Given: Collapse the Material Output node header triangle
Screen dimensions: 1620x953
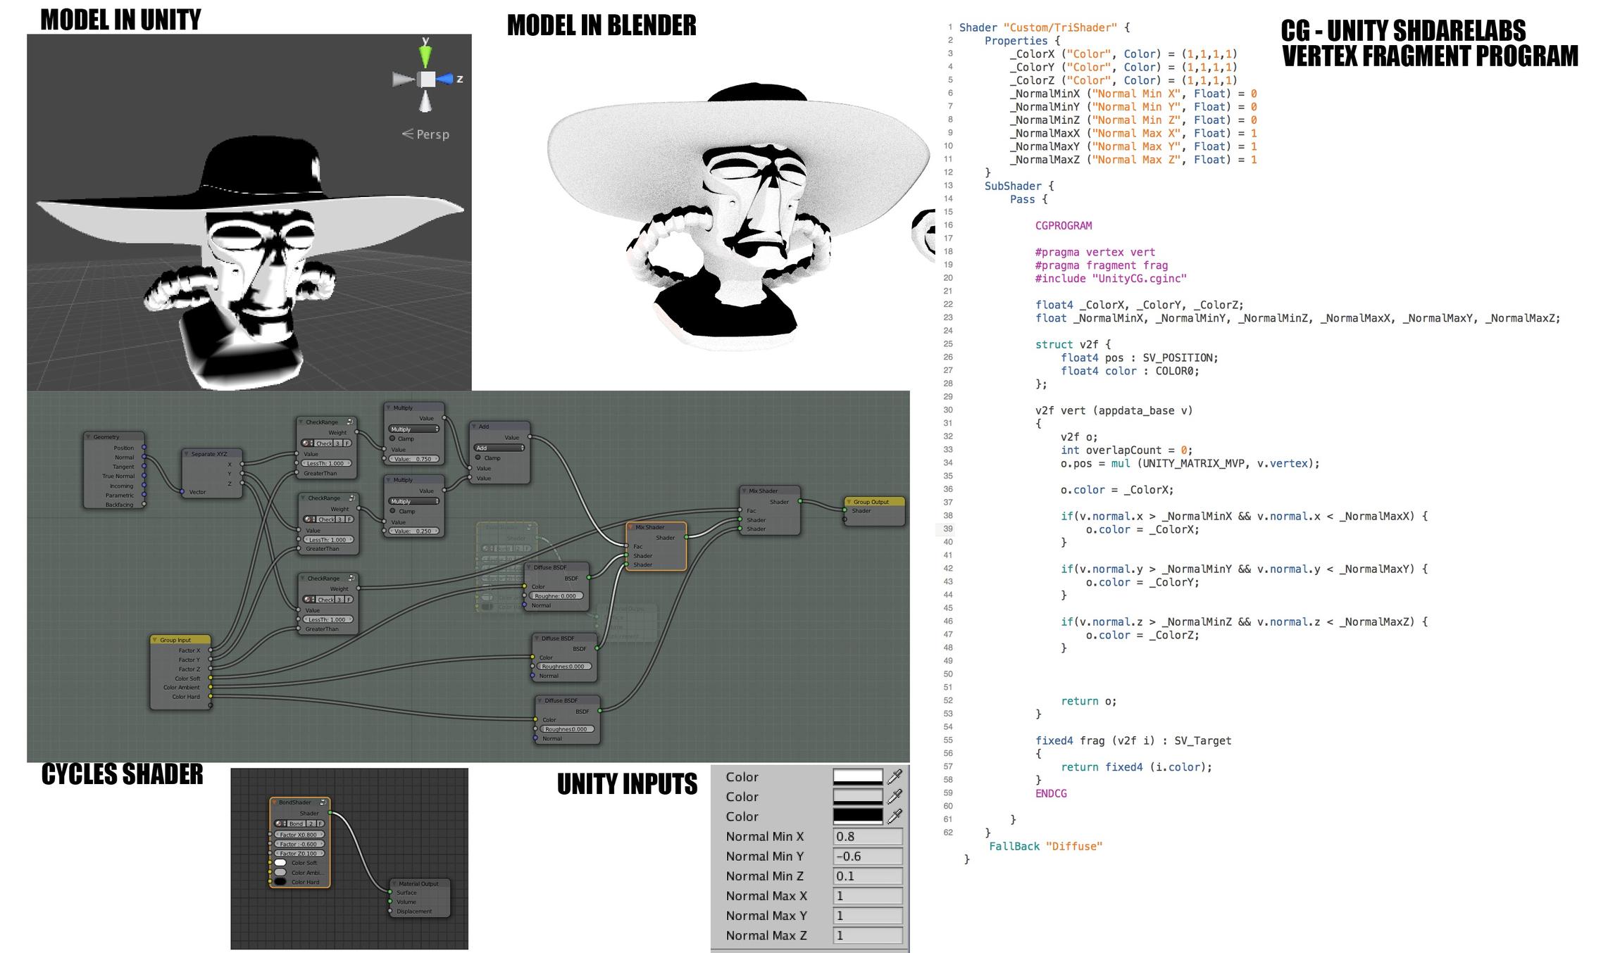Looking at the screenshot, I should pyautogui.click(x=394, y=883).
